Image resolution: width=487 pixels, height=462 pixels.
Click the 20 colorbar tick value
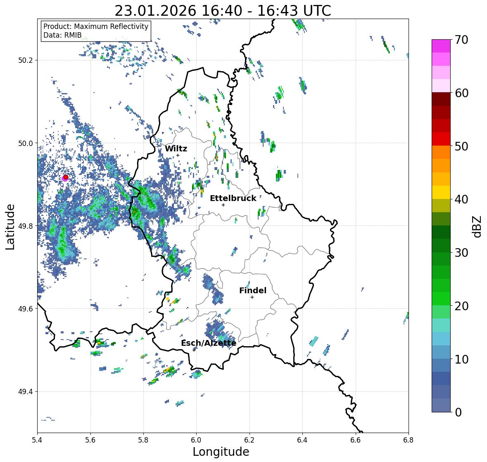coord(461,306)
